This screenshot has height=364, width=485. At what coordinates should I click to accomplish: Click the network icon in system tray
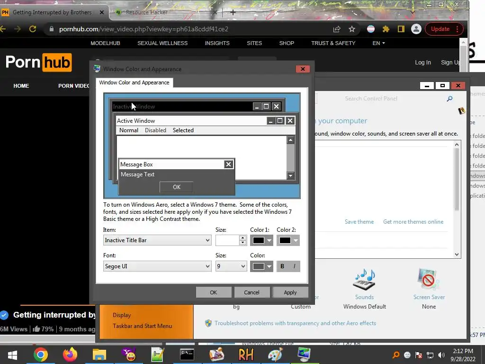pyautogui.click(x=430, y=355)
